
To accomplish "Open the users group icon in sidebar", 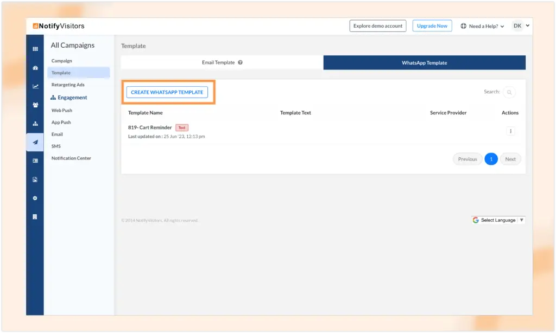I will point(35,105).
